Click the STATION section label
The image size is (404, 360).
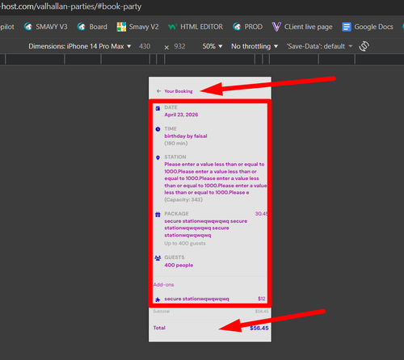[x=175, y=157]
